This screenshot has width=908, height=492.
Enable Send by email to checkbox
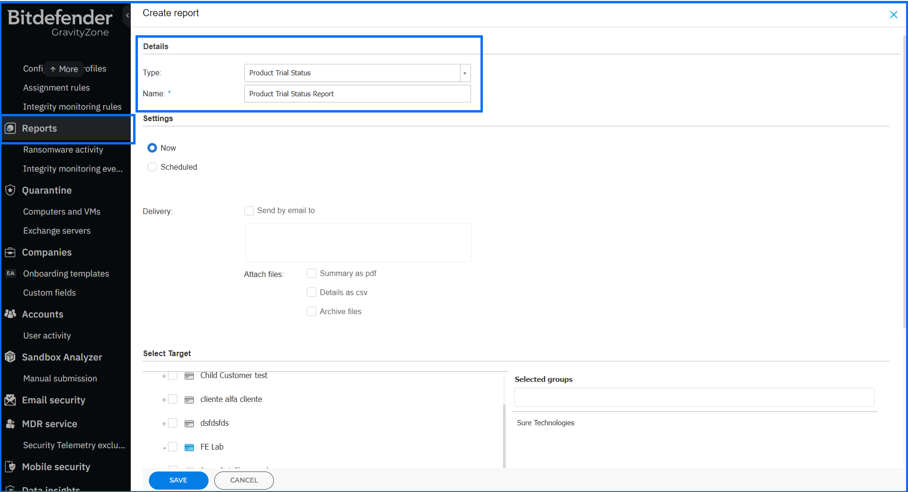[249, 211]
